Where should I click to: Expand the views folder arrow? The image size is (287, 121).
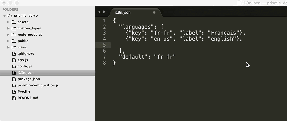(8, 47)
